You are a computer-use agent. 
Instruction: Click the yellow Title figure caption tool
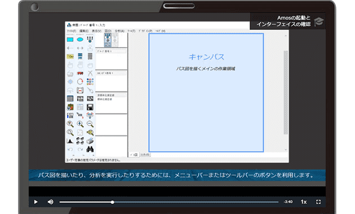70,56
